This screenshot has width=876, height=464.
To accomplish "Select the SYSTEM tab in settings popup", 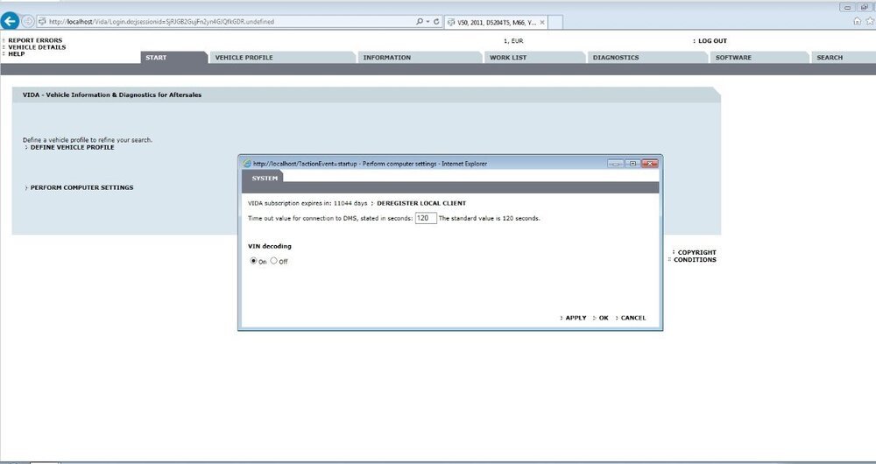I will [x=265, y=179].
